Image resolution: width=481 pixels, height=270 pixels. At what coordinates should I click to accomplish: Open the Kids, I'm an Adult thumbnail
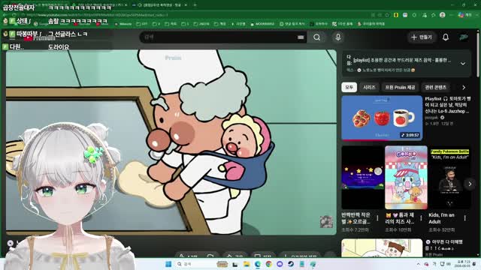[449, 178]
